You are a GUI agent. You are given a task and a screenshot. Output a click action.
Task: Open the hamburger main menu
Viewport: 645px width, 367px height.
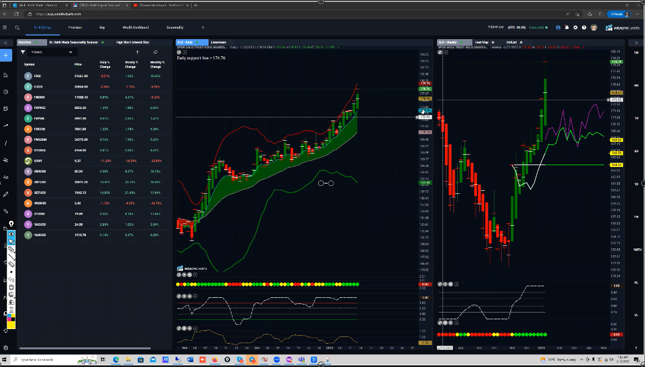(x=5, y=28)
